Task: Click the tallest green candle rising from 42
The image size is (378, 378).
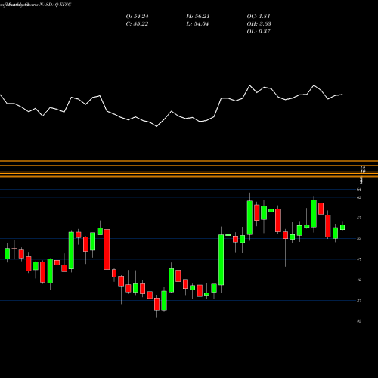Action: pyautogui.click(x=222, y=260)
